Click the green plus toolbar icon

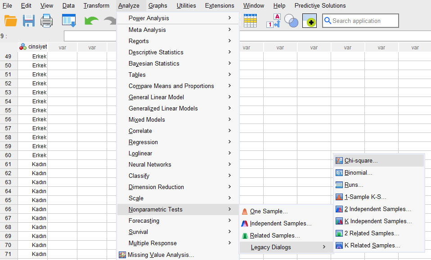pyautogui.click(x=310, y=21)
